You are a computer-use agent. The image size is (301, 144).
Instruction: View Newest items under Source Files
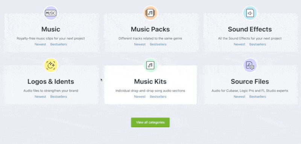(239, 97)
